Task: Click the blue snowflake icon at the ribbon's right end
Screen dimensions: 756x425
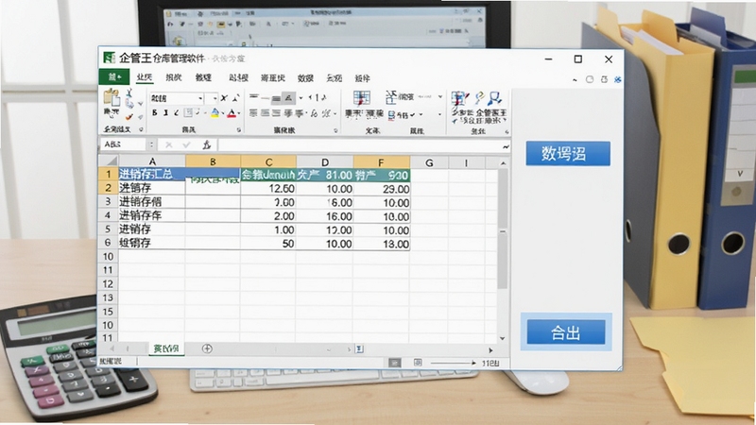Action: coord(617,79)
